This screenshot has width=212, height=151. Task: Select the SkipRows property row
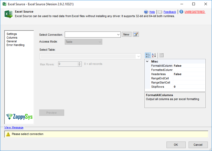[178, 87]
